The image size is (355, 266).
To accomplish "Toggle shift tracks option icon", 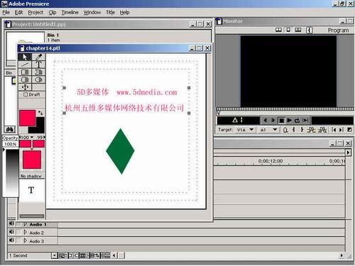I will point(95,255).
